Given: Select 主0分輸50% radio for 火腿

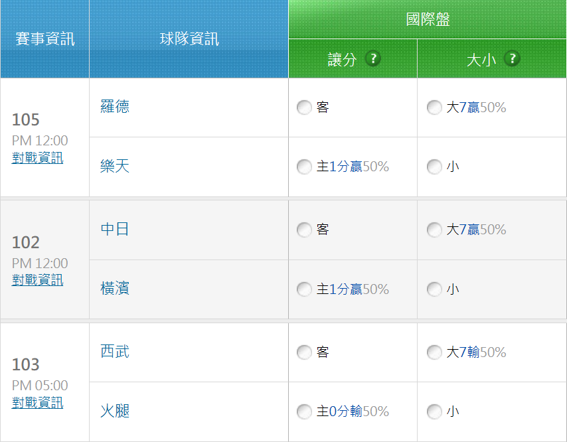Looking at the screenshot, I should click(304, 411).
